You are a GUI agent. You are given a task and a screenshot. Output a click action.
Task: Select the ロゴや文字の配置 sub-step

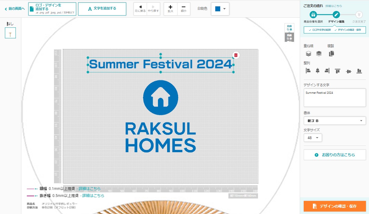click(319, 30)
